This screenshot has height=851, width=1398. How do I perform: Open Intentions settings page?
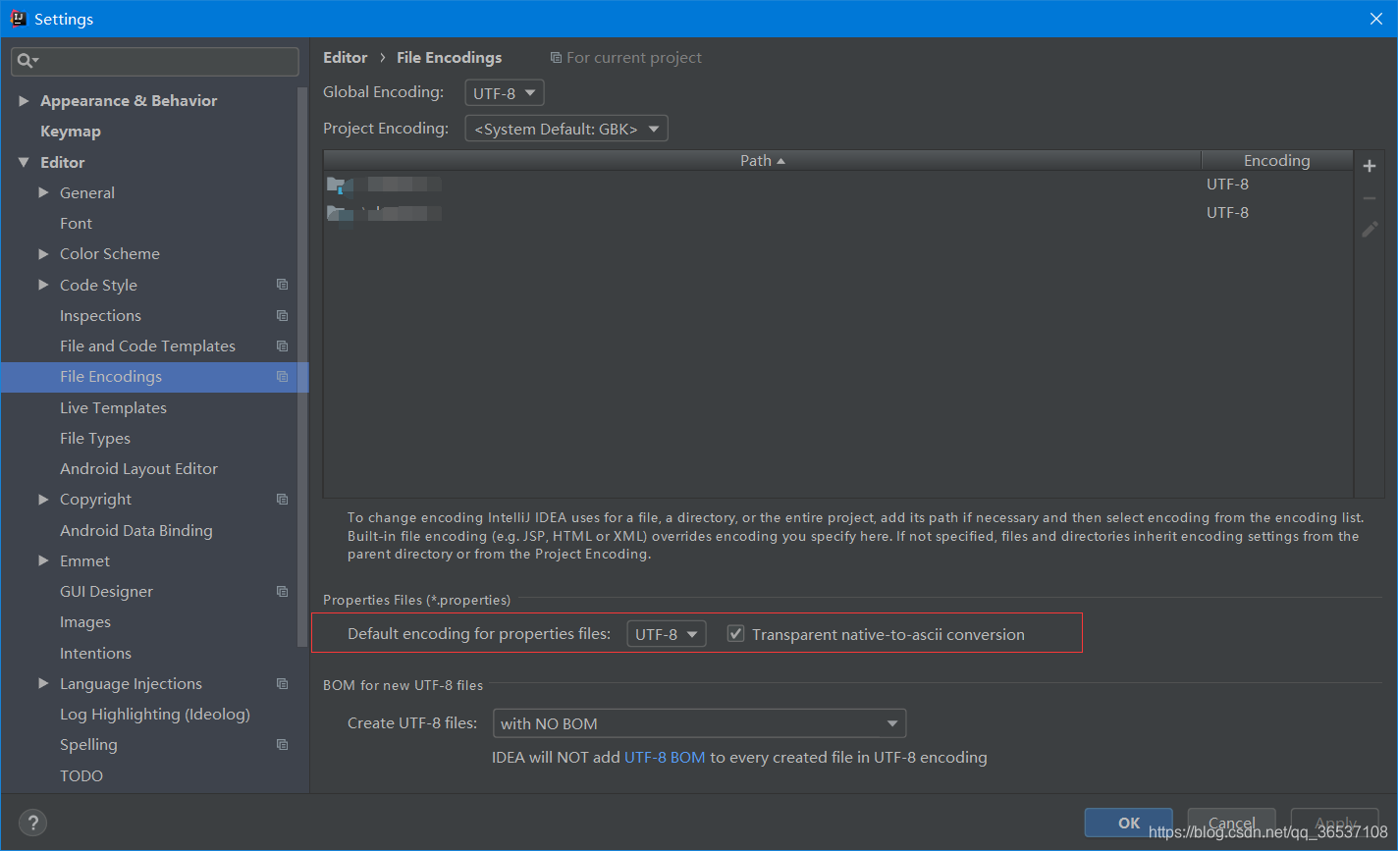[x=95, y=653]
